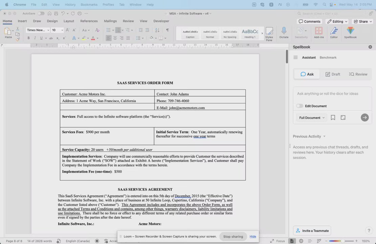Save the document using disk icon
This screenshot has height=244, width=376.
click(56, 14)
